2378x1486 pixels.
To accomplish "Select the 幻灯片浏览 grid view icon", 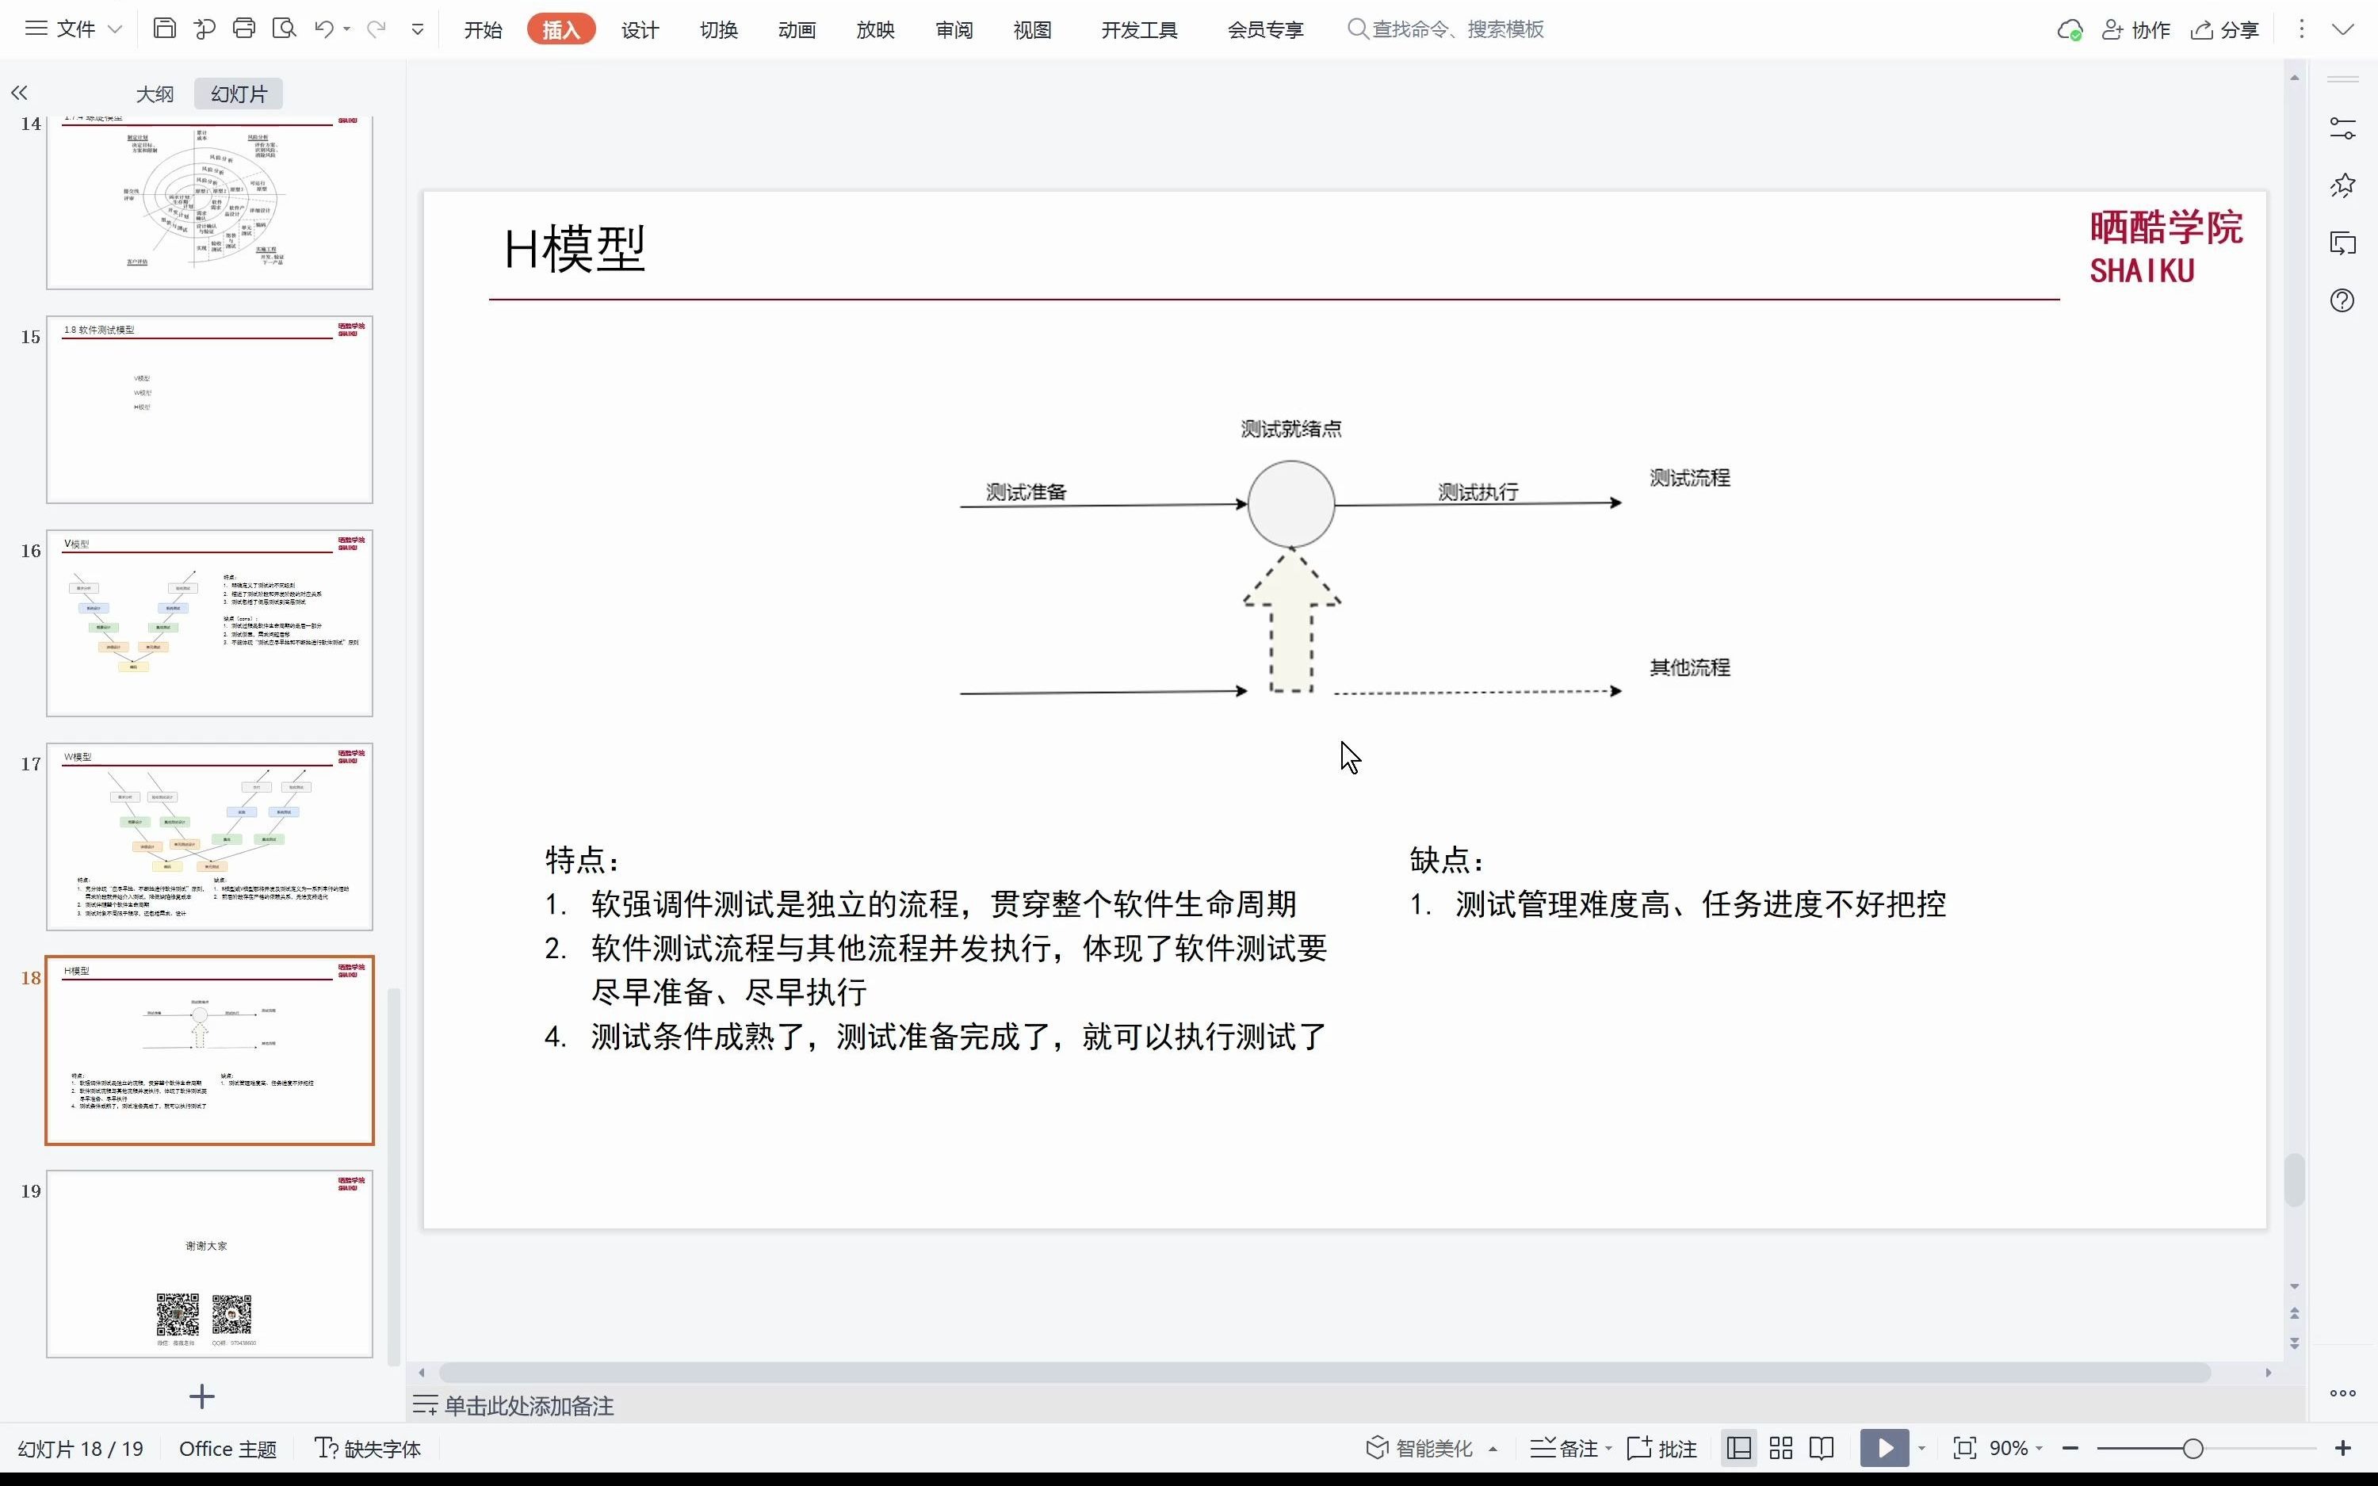I will tap(1780, 1446).
